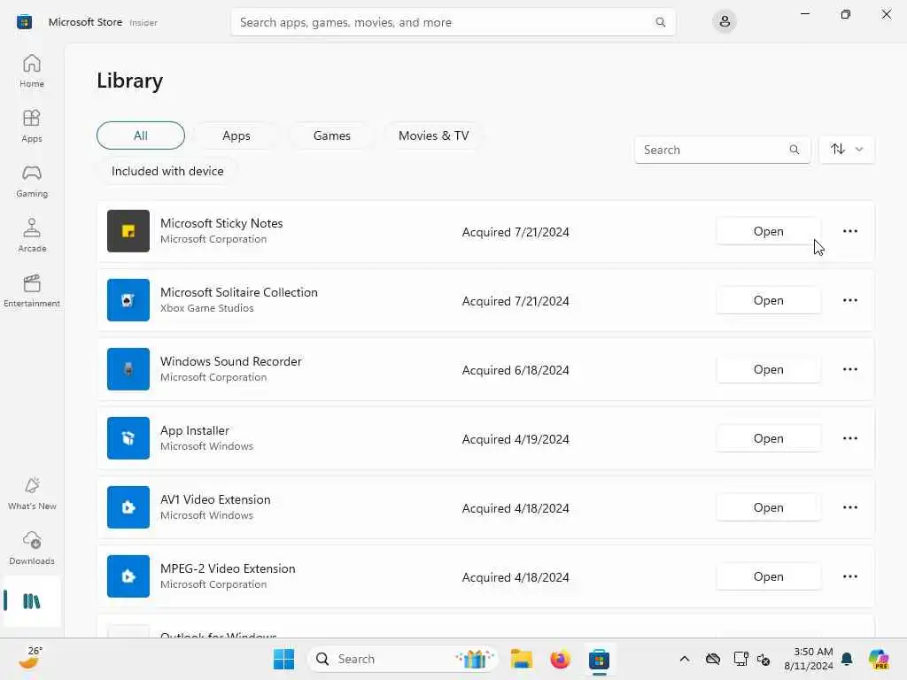Go to Apps in the sidebar
This screenshot has width=907, height=680.
32,126
